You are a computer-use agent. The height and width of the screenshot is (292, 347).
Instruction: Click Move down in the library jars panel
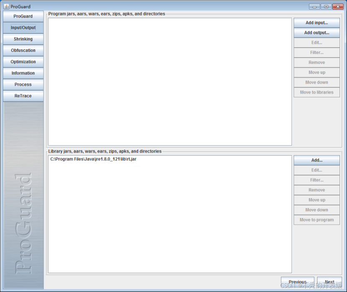tap(317, 210)
